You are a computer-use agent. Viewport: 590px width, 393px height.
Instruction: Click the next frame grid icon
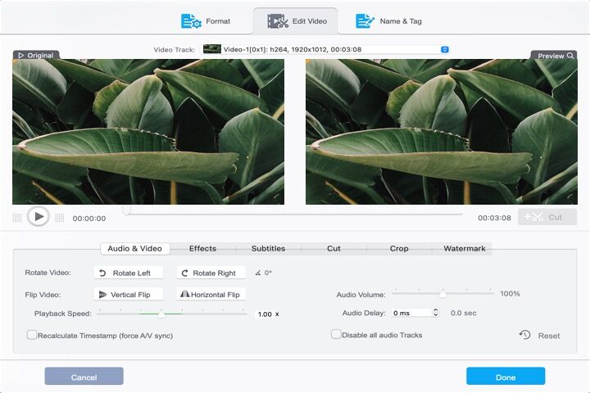click(60, 218)
